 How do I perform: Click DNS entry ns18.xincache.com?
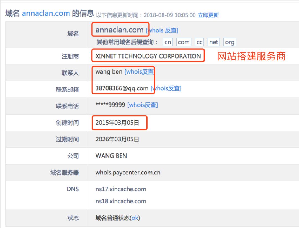click(x=120, y=201)
